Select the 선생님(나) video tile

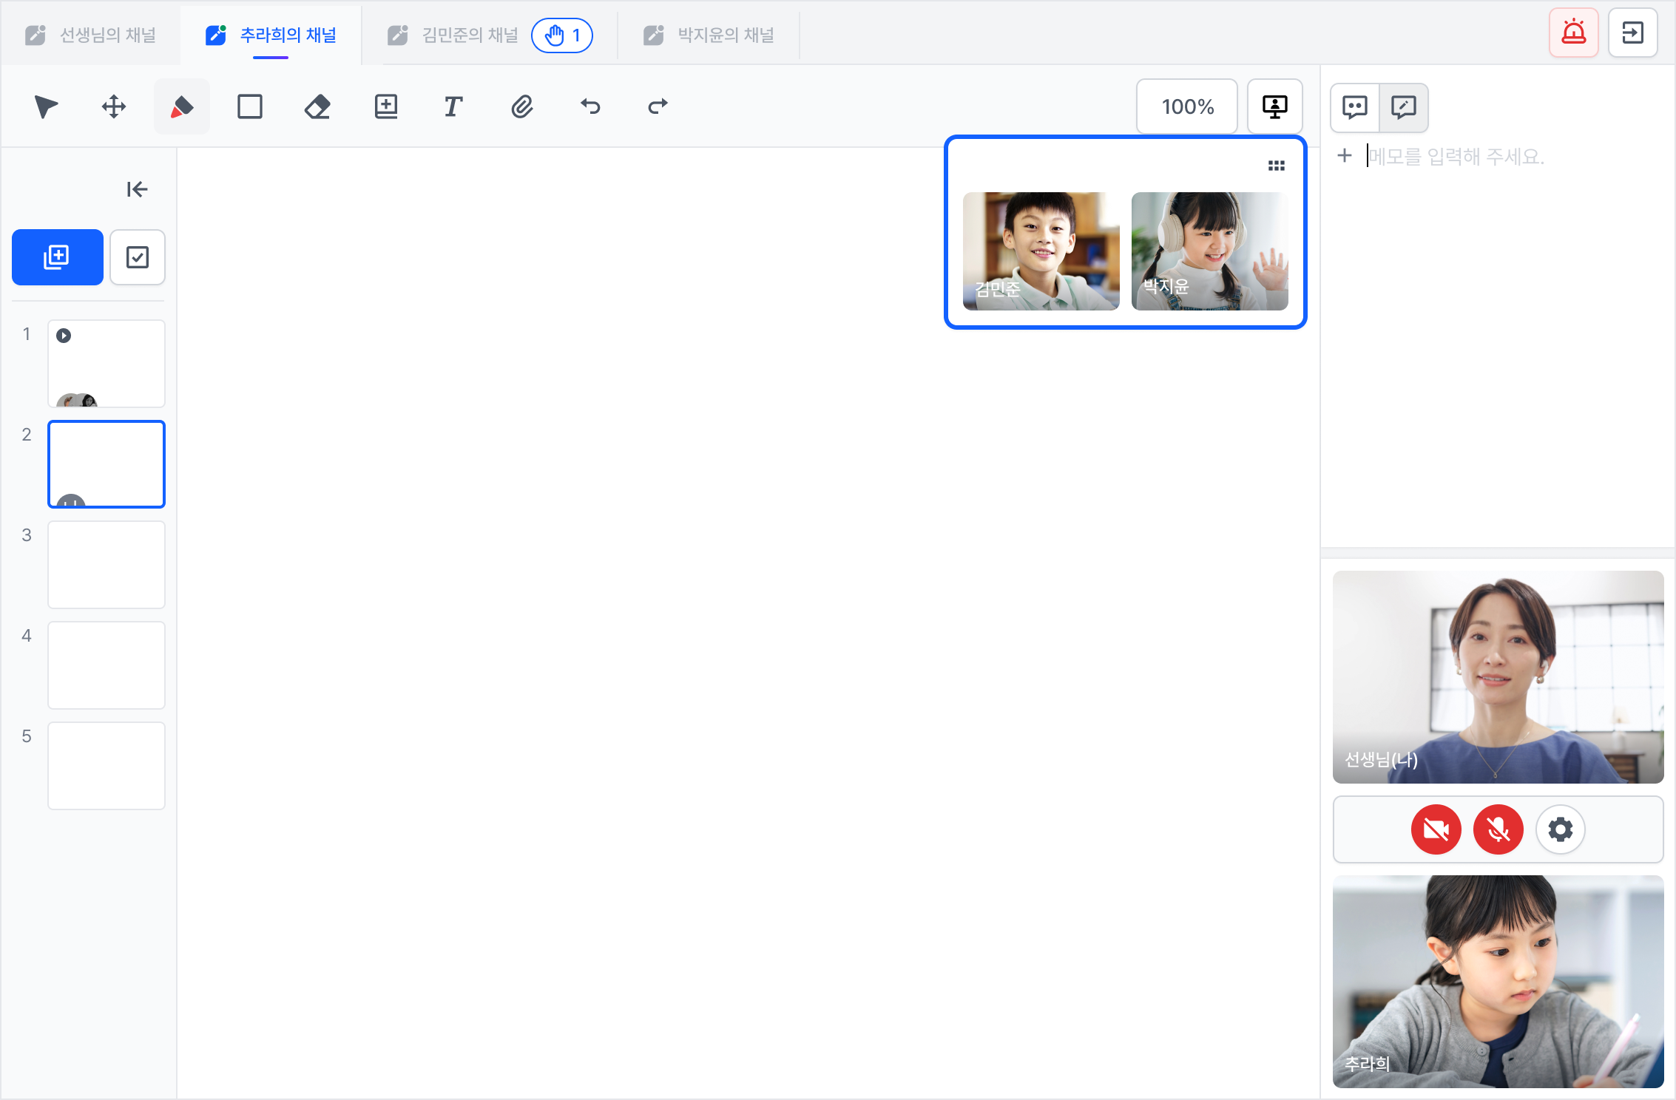point(1498,677)
